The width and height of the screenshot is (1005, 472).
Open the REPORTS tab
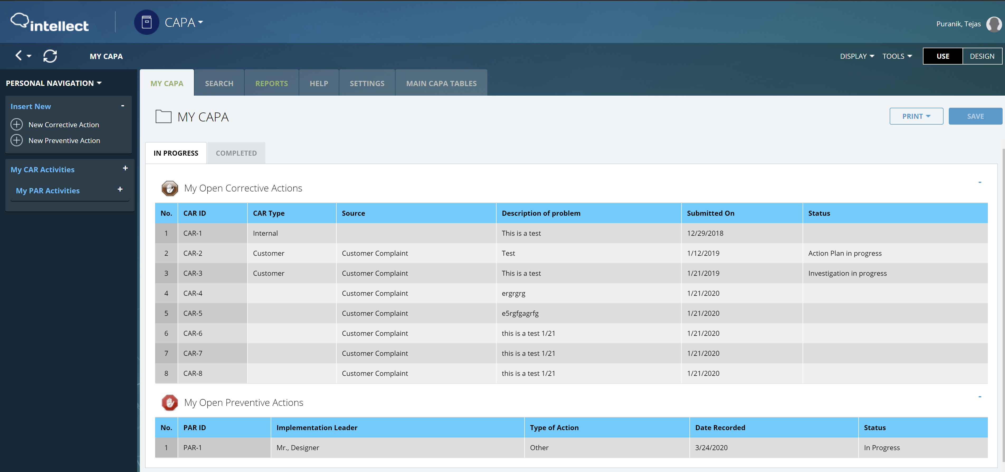pos(271,83)
